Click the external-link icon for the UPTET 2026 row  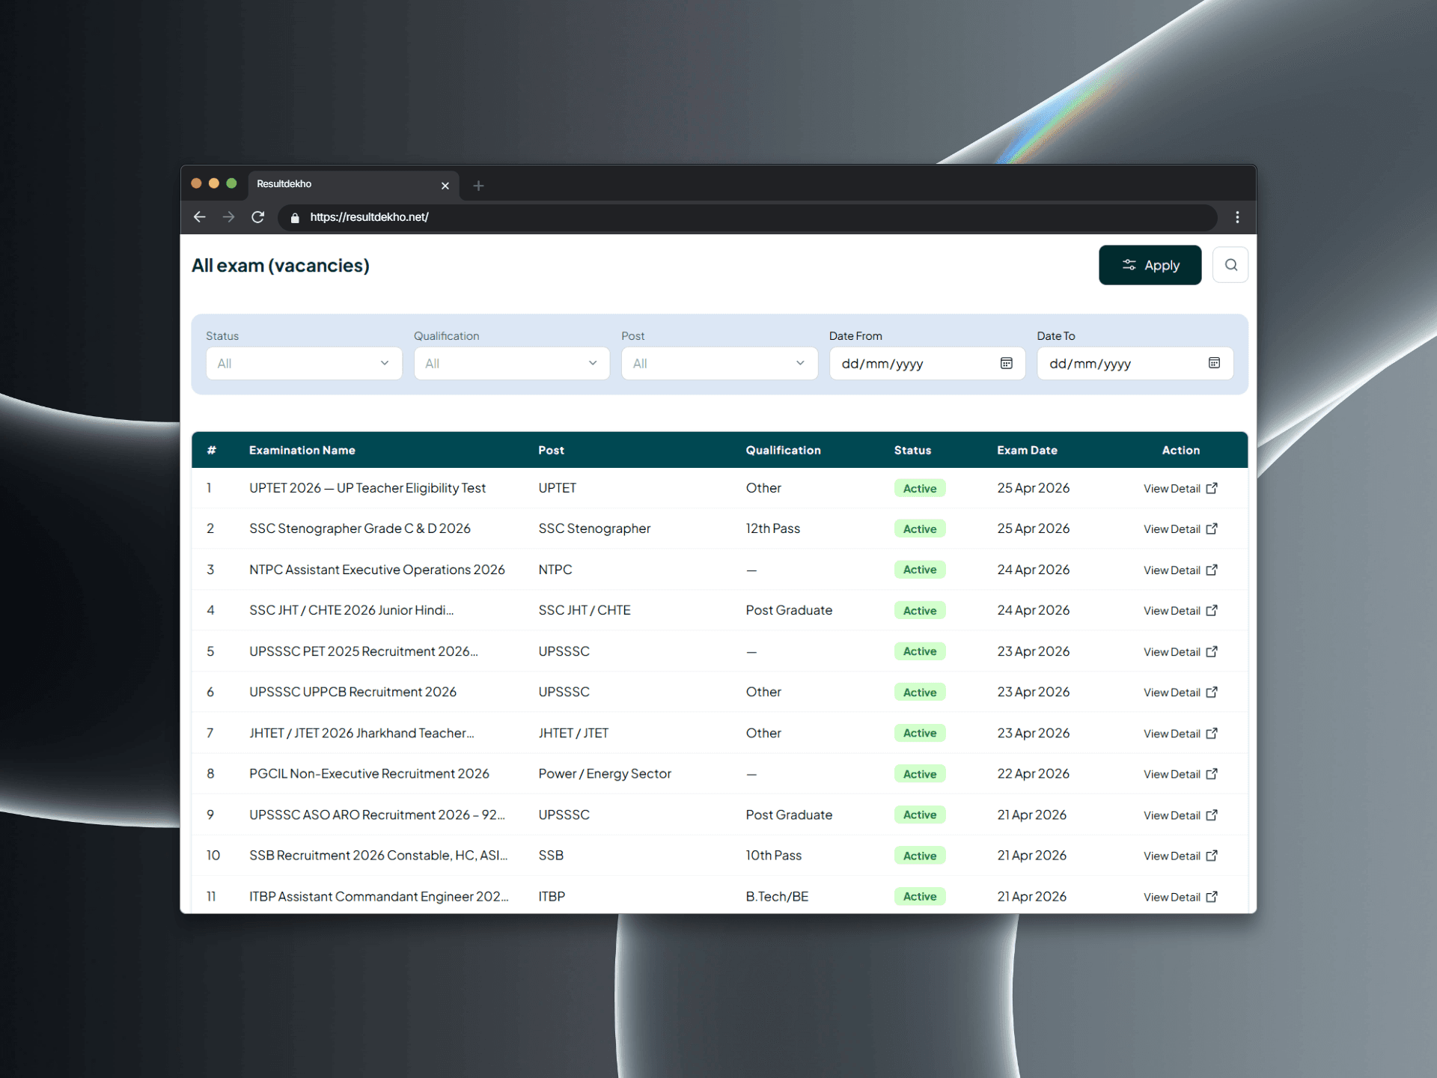click(1212, 488)
